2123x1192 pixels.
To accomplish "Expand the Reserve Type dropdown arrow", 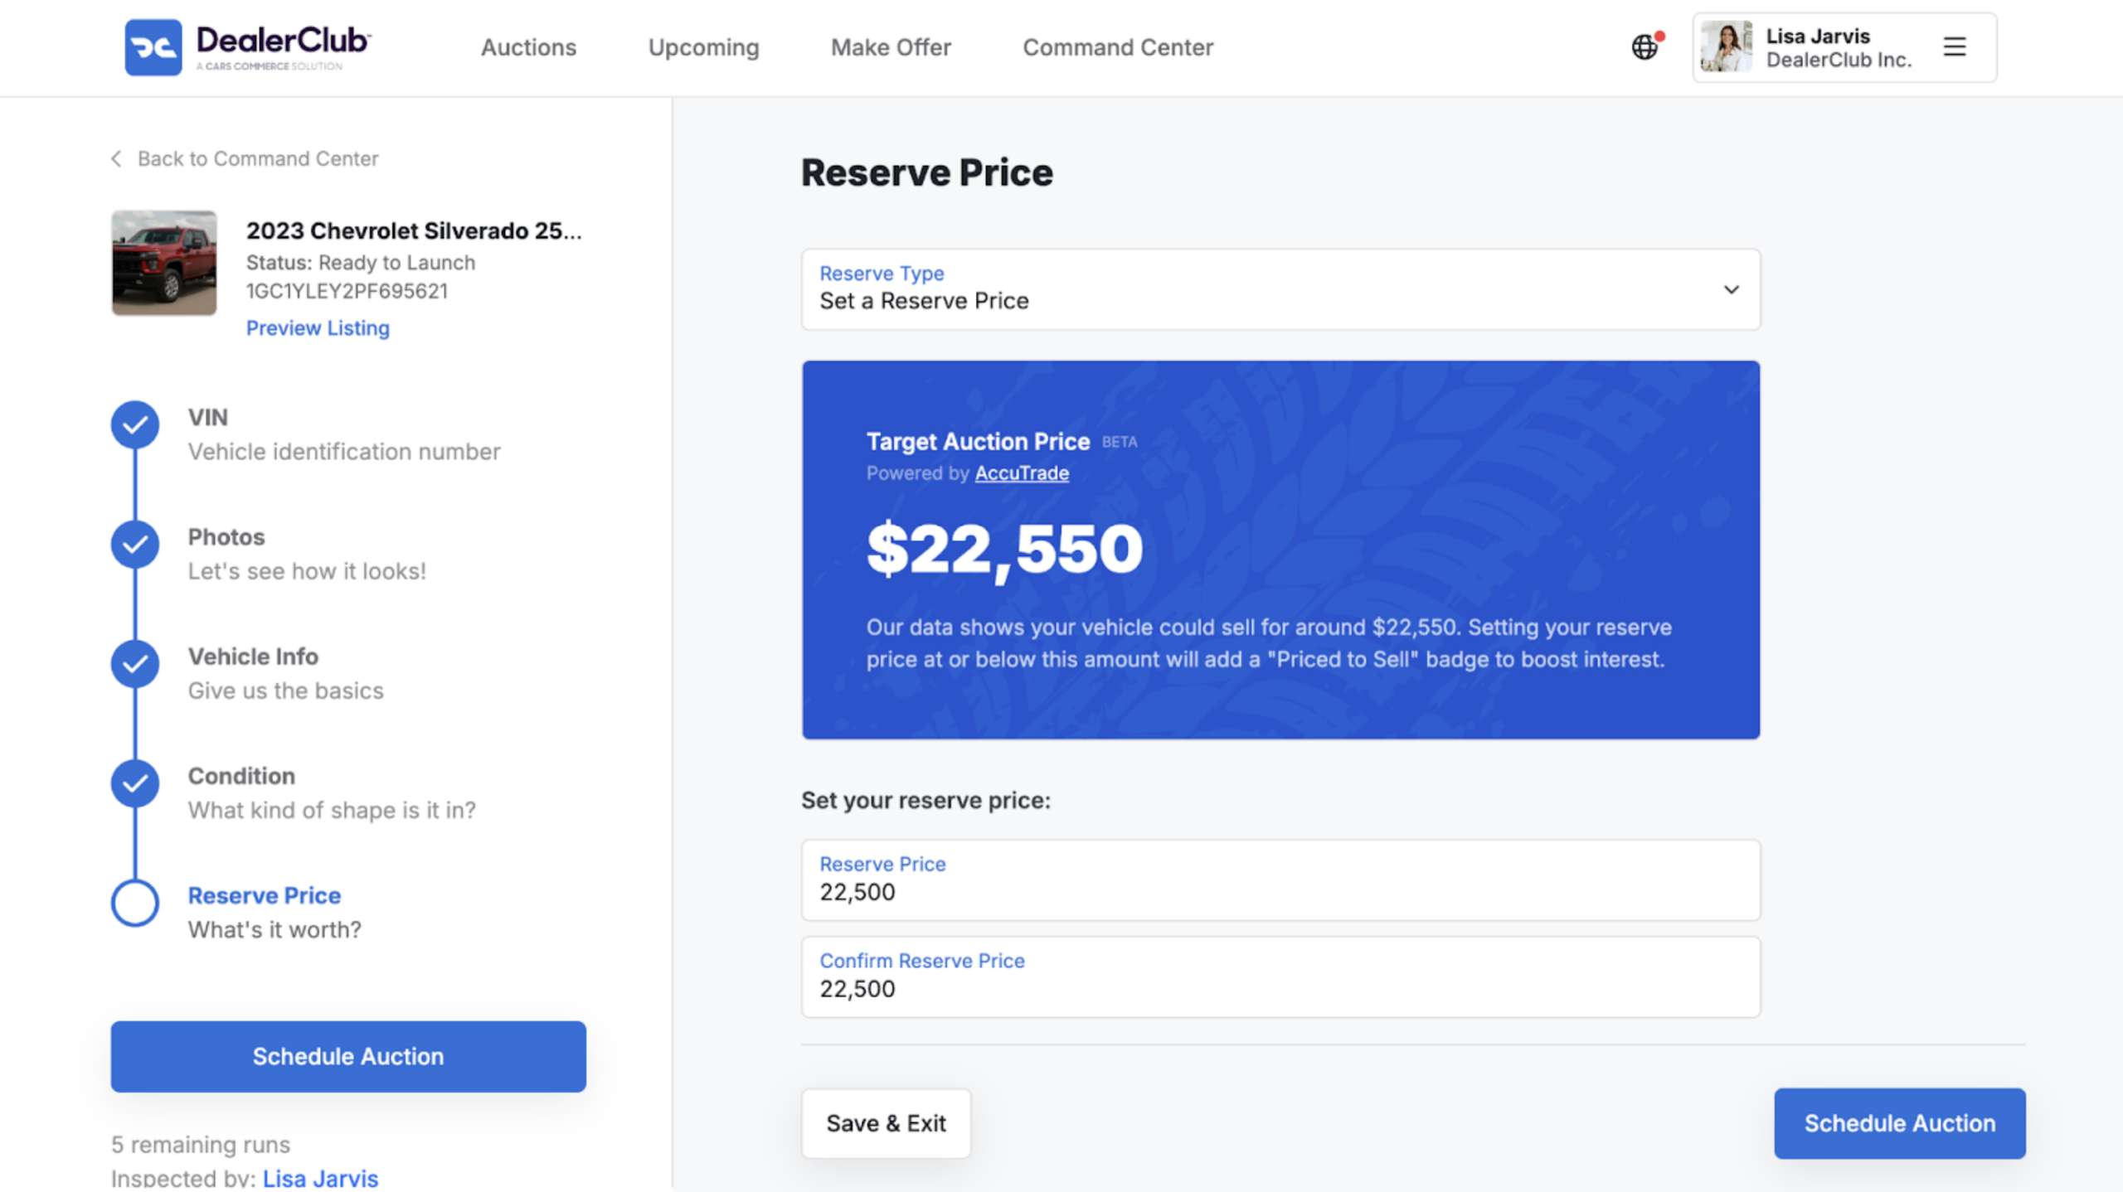I will click(x=1731, y=289).
